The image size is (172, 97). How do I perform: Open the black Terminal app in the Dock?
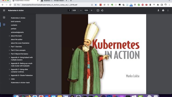point(85,96)
